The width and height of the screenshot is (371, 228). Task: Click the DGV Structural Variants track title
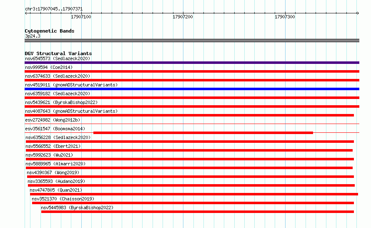58,53
